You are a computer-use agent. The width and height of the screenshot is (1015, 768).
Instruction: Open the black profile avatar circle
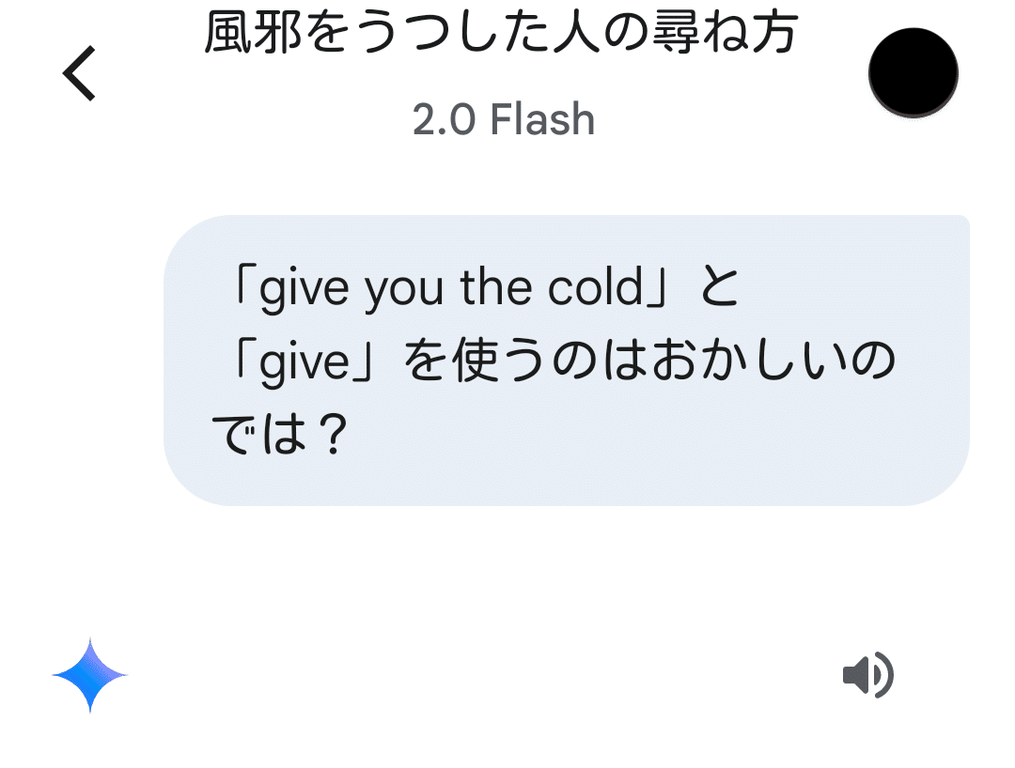tap(913, 72)
